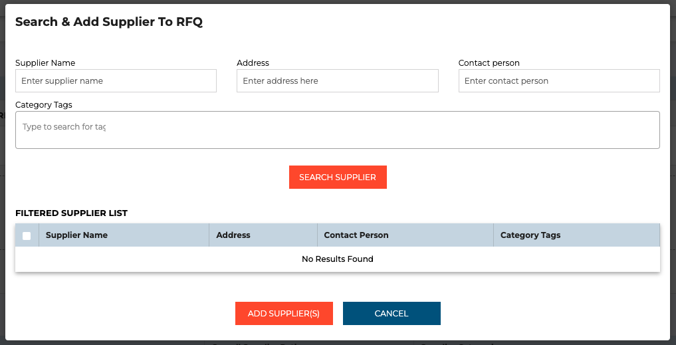The image size is (676, 345).
Task: Click the Supplier Name input field
Action: (116, 81)
